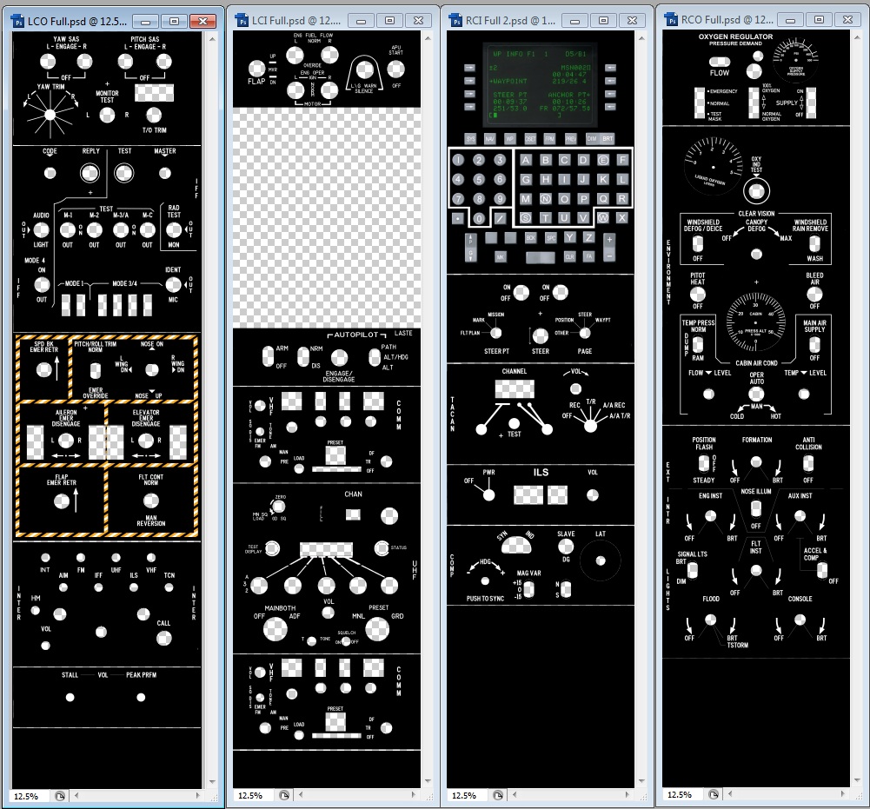Click the horizontal scroll left arrow in LCO Full.psd

tap(76, 796)
